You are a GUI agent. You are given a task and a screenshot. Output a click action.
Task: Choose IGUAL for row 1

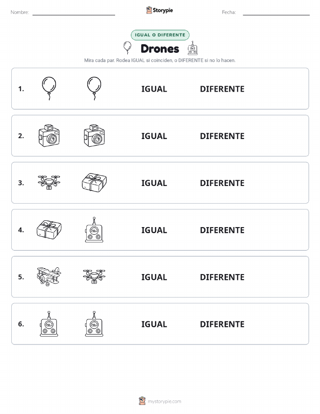154,89
